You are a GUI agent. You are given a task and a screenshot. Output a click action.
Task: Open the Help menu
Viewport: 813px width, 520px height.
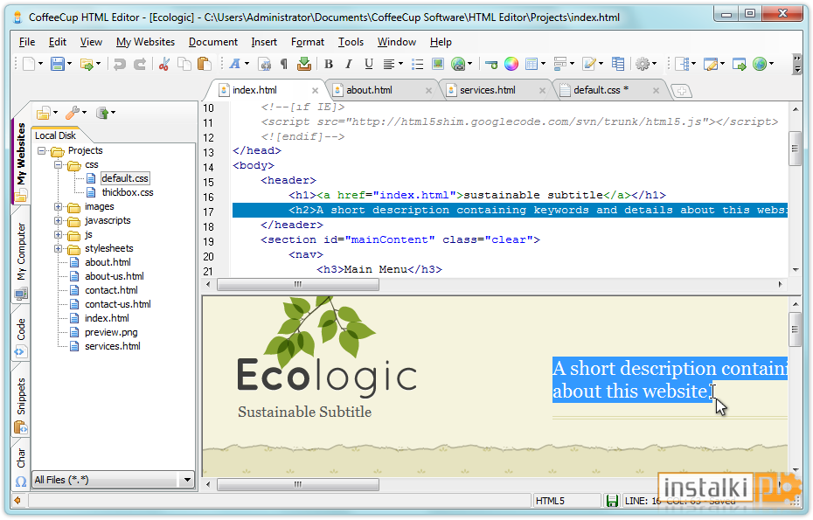[x=441, y=42]
